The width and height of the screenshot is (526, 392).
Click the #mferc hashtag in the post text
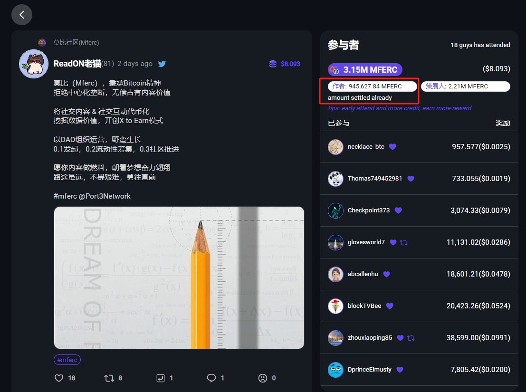(x=65, y=196)
